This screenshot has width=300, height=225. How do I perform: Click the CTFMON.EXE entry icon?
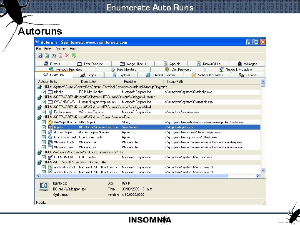coord(50,157)
